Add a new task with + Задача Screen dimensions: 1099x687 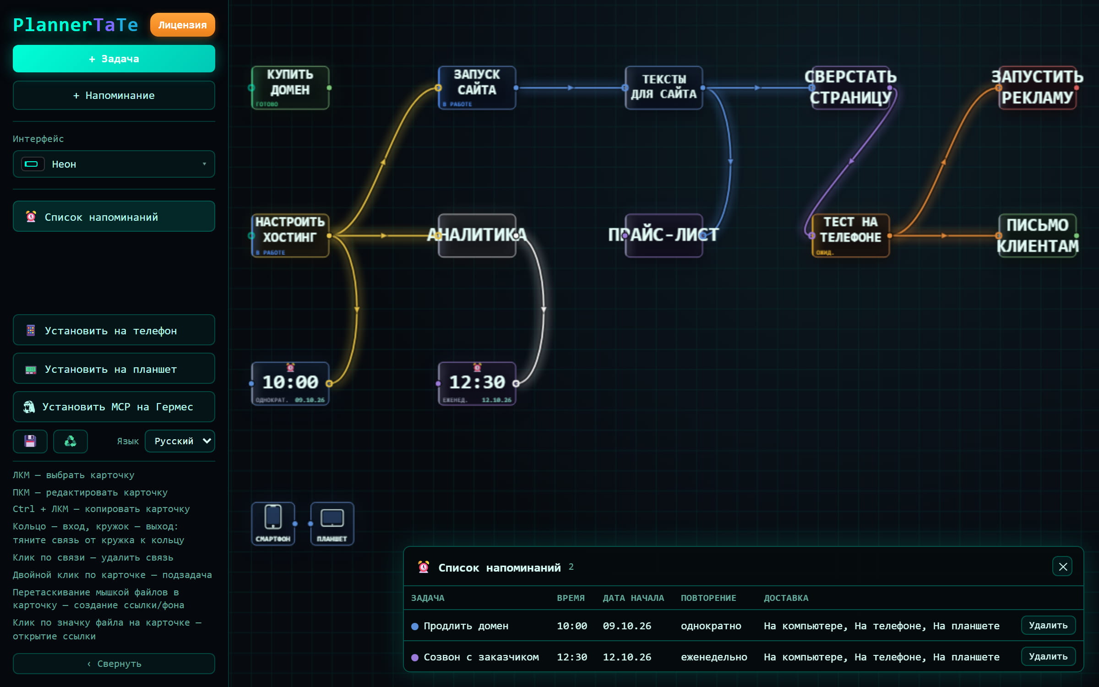[x=114, y=59]
